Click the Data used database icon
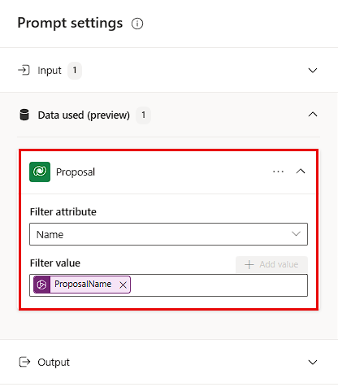 click(x=24, y=115)
